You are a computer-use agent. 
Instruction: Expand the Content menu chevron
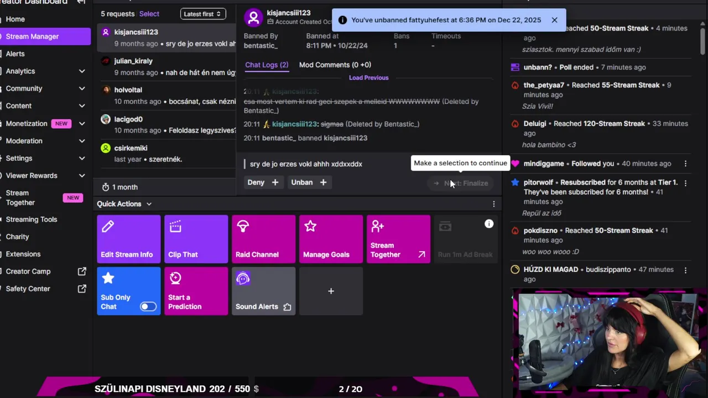pyautogui.click(x=82, y=106)
